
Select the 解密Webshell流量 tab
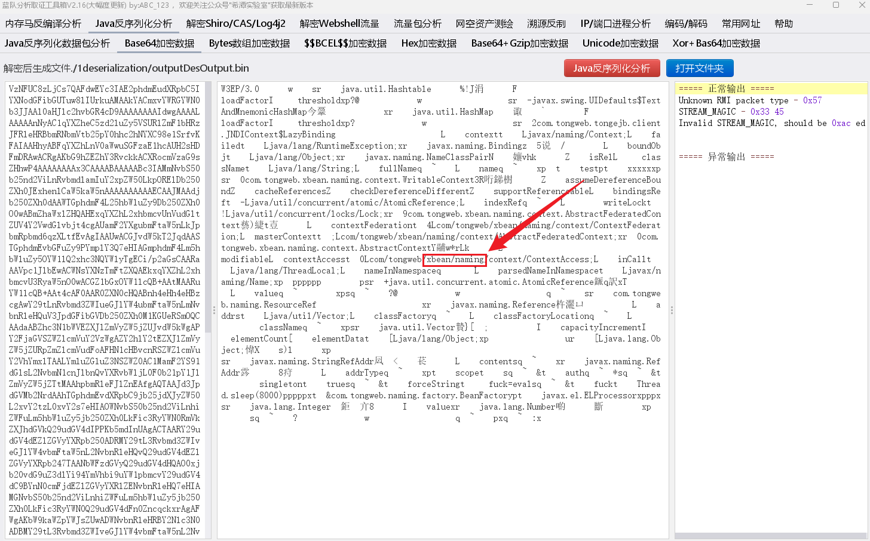pyautogui.click(x=339, y=24)
